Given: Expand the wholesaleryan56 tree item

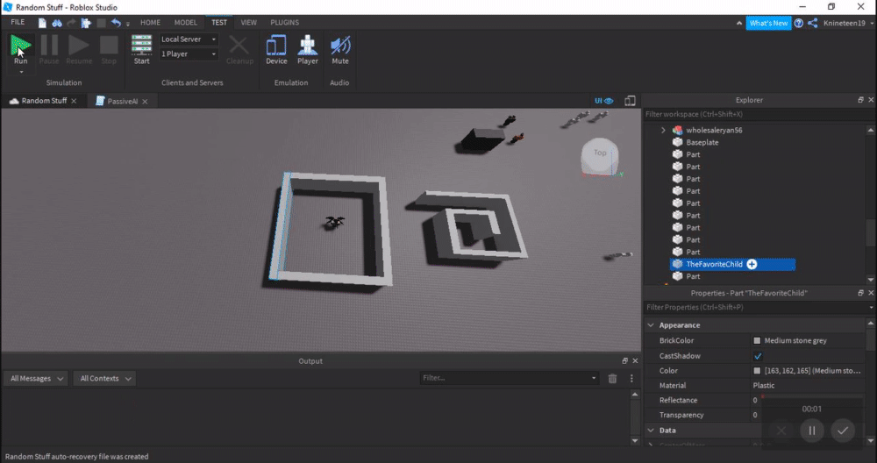Looking at the screenshot, I should (x=663, y=131).
